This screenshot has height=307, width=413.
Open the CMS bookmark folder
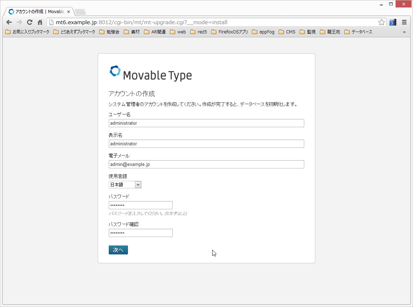[287, 32]
